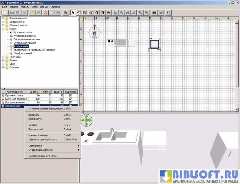240x184 pixels.
Task: Click the Zoom in magnifier icon
Action: (140, 13)
